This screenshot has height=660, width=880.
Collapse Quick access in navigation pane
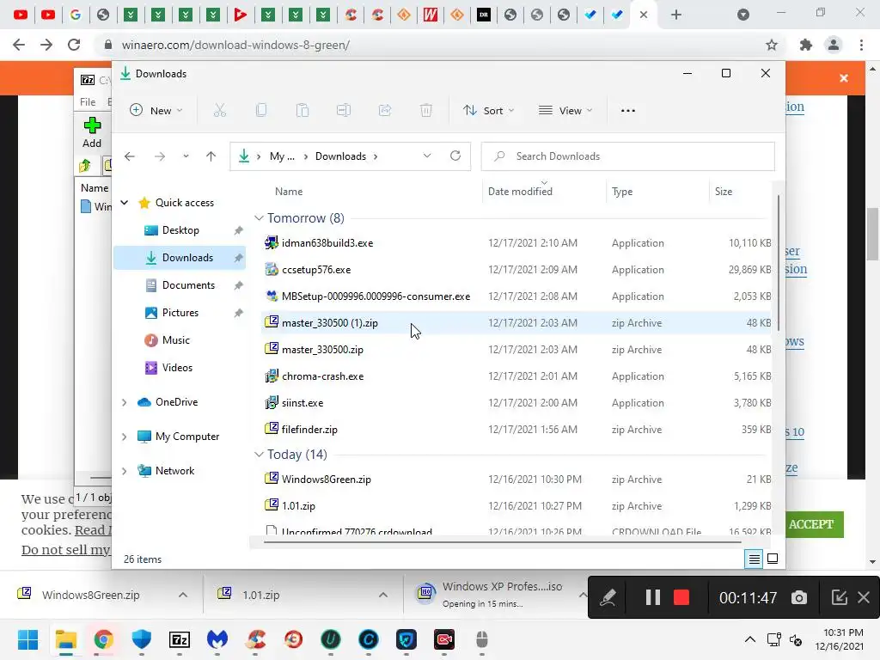tap(125, 203)
